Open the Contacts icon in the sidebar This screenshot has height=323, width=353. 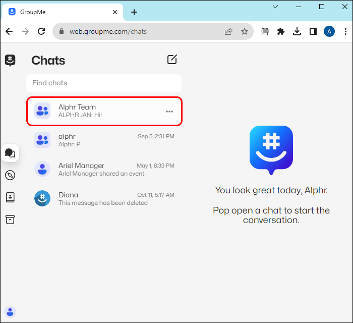click(10, 197)
